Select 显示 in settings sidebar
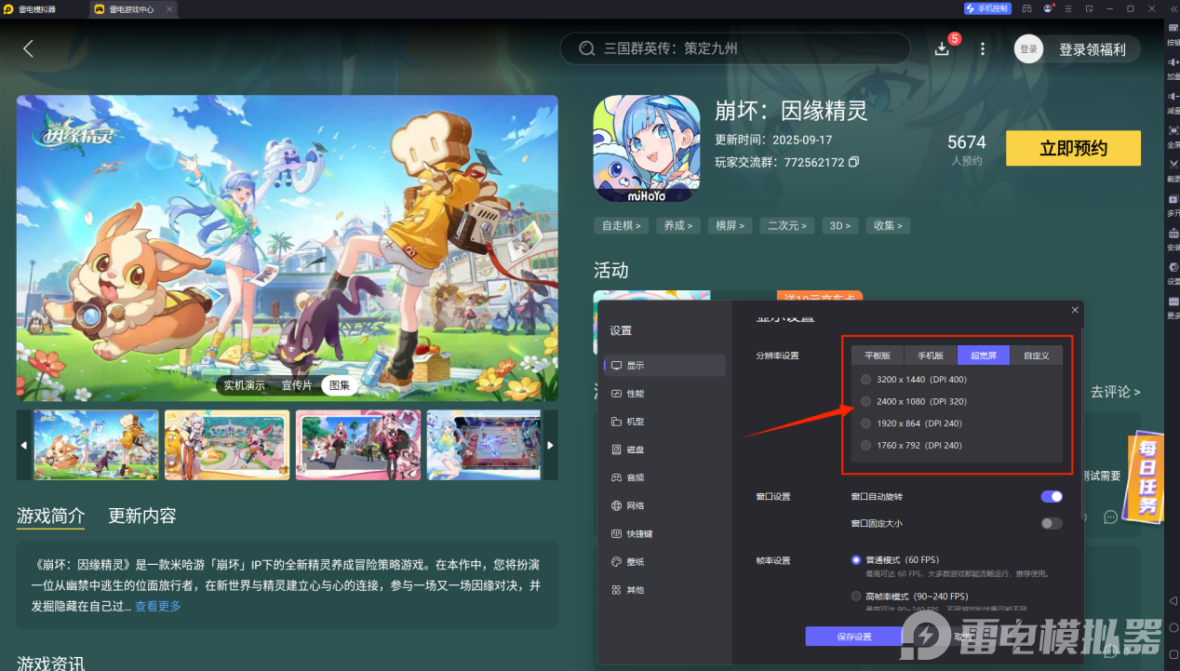 pos(664,365)
